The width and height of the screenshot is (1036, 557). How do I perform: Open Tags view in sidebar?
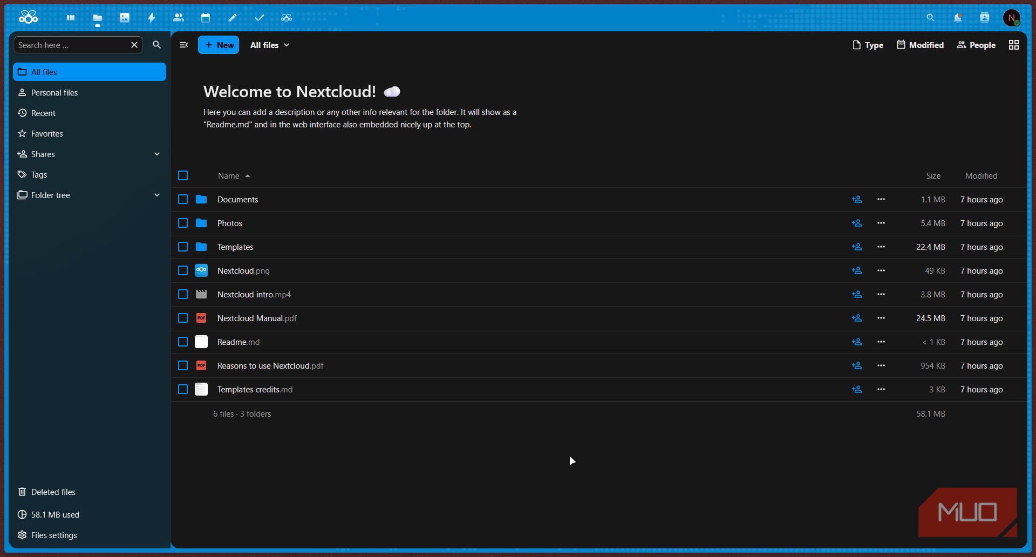(x=90, y=174)
